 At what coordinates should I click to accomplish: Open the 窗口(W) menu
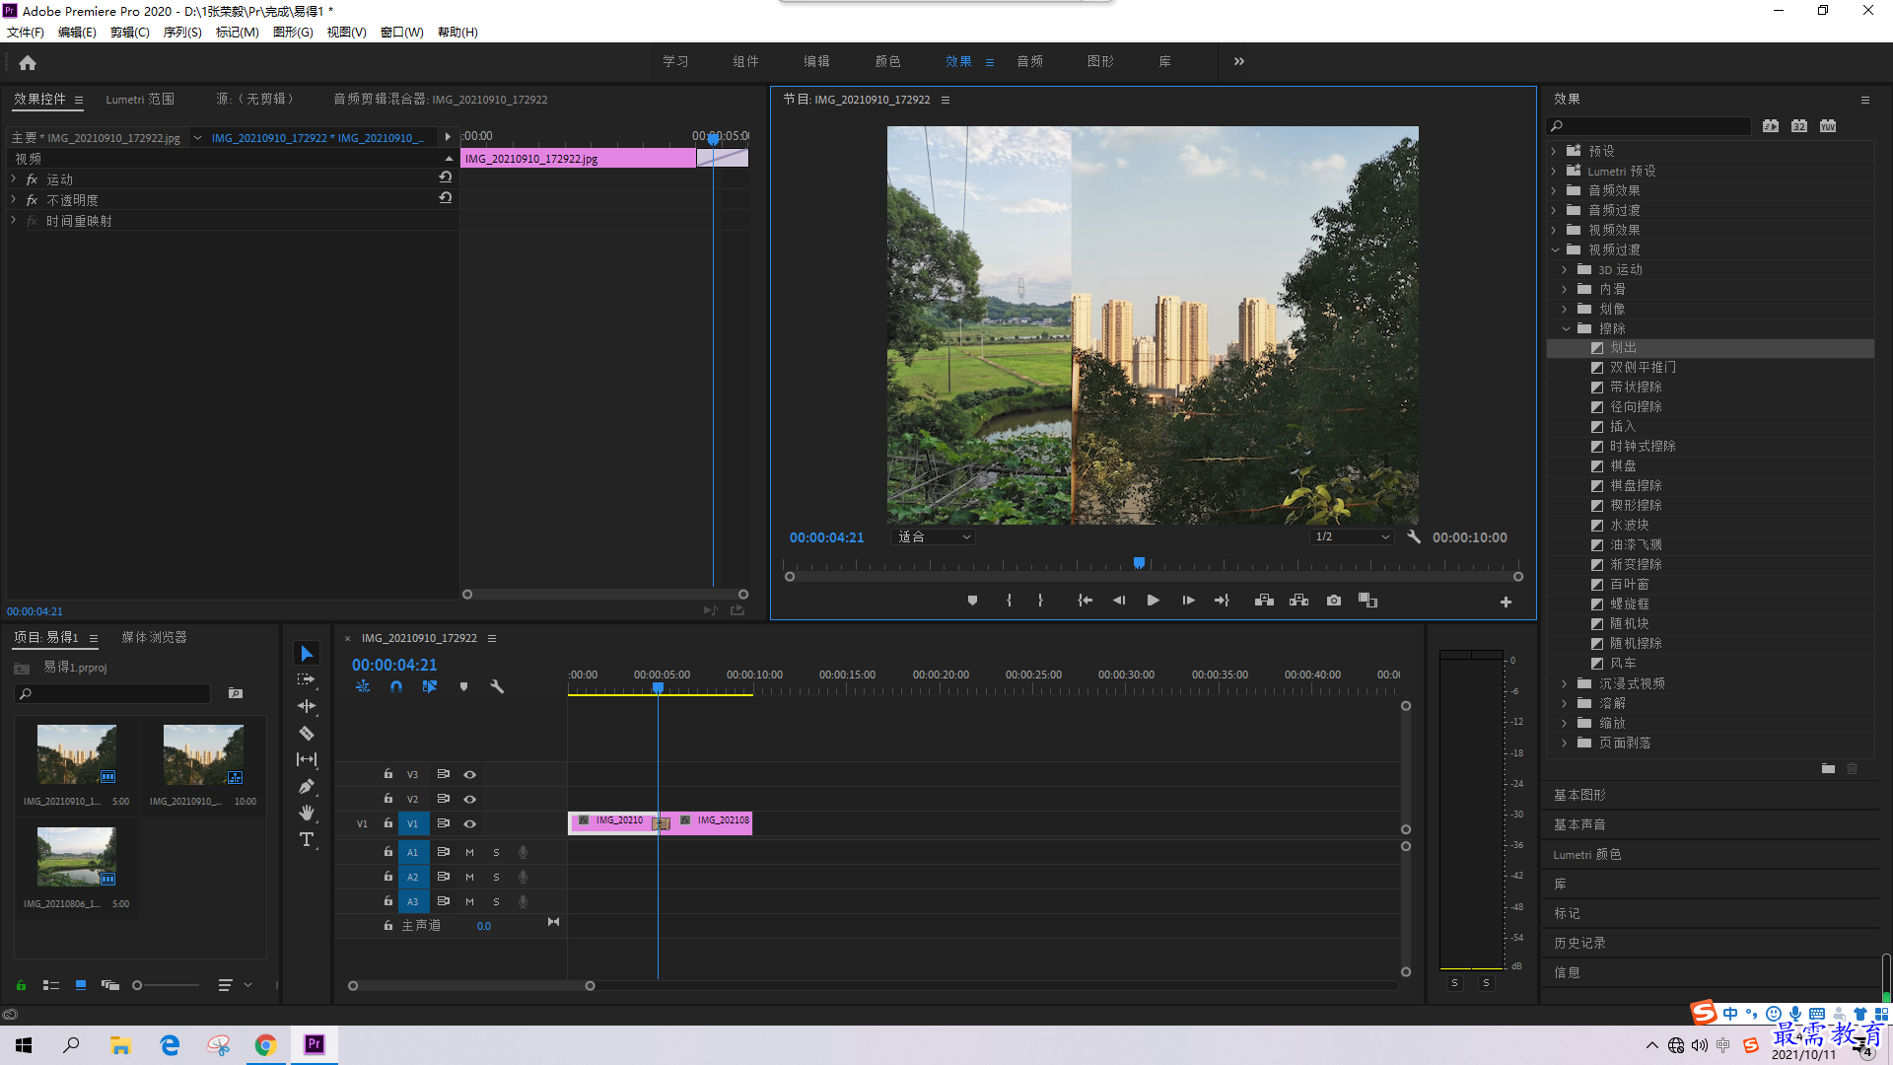coord(402,33)
